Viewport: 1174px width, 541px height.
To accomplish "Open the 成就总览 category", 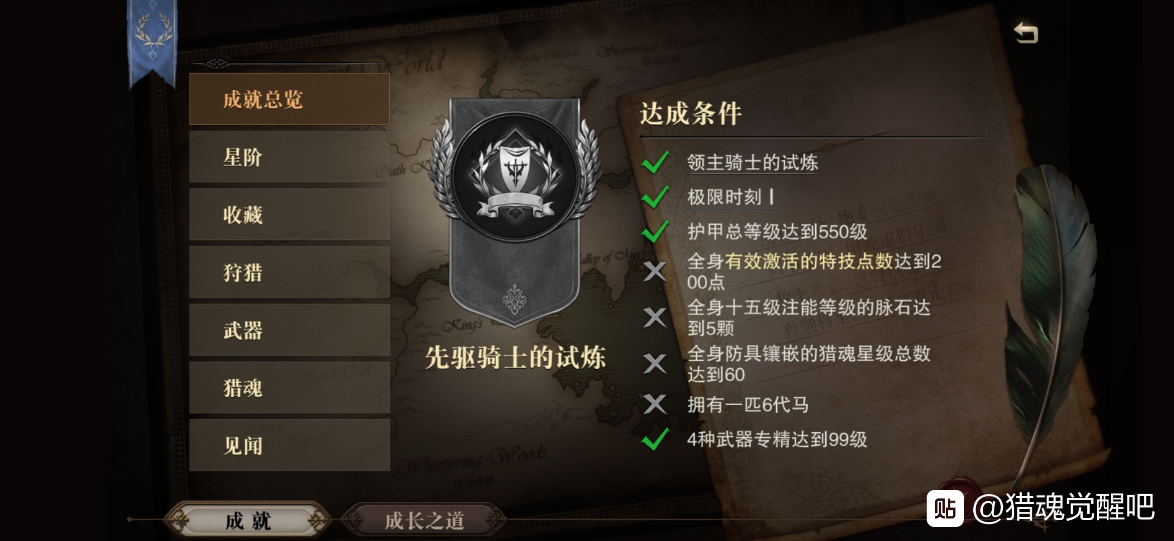I will click(289, 99).
